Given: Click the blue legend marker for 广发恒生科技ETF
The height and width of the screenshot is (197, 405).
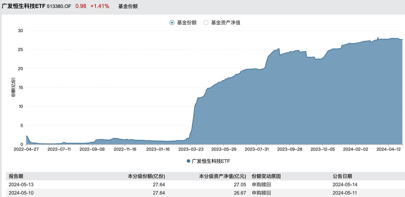Looking at the screenshot, I should coord(188,161).
